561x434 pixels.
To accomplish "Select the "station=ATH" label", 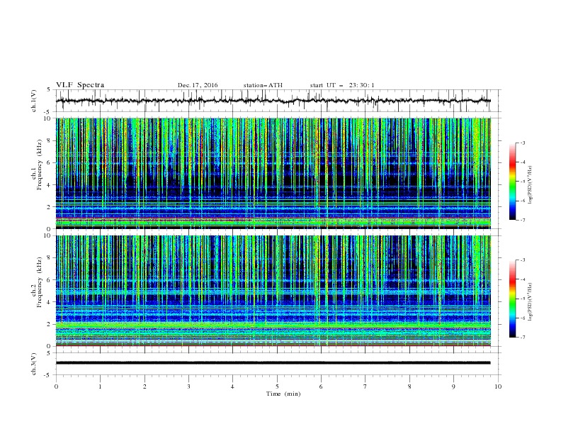I will [263, 85].
